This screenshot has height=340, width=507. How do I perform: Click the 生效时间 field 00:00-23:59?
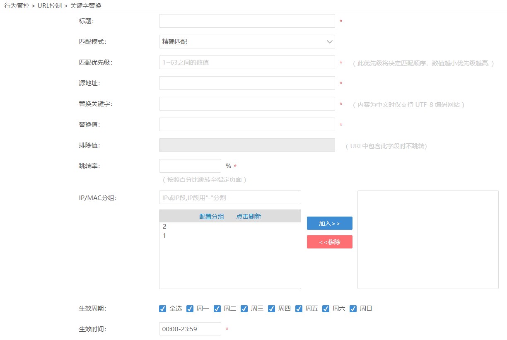click(190, 329)
